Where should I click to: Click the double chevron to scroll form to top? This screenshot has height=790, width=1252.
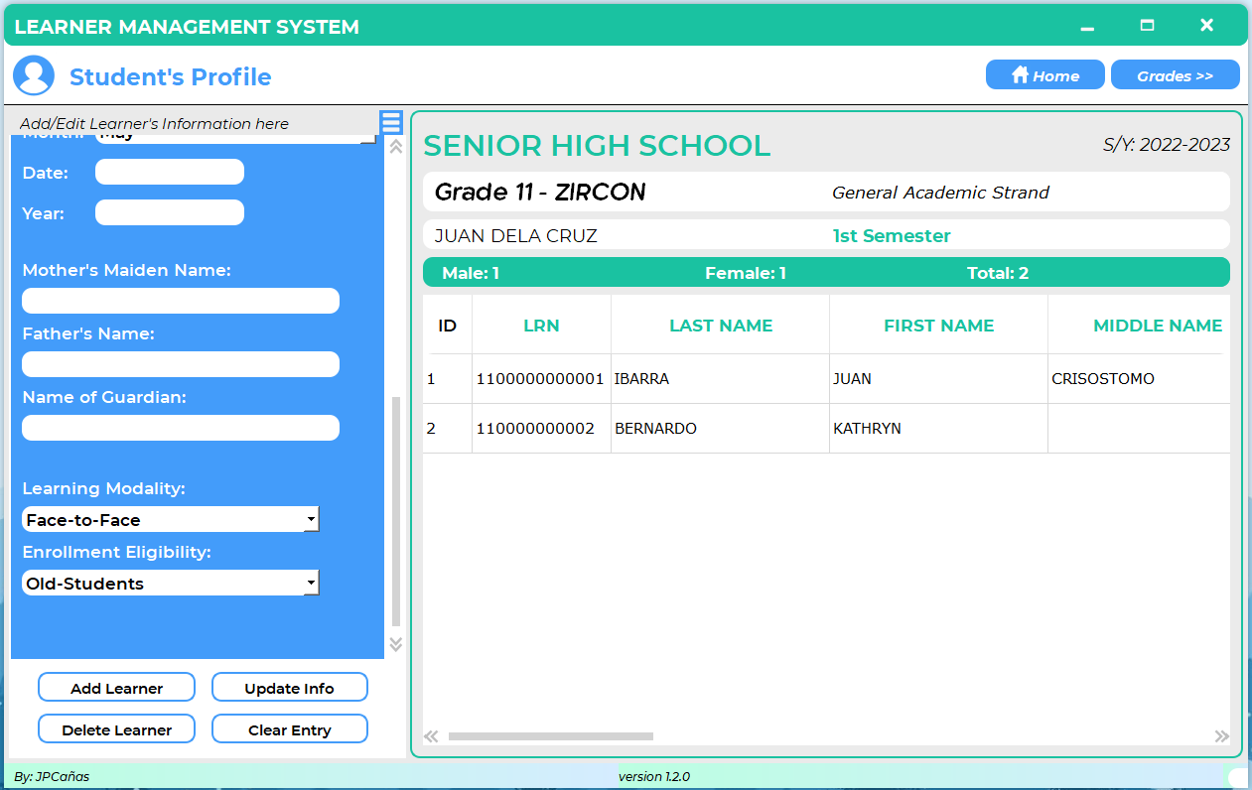click(395, 145)
